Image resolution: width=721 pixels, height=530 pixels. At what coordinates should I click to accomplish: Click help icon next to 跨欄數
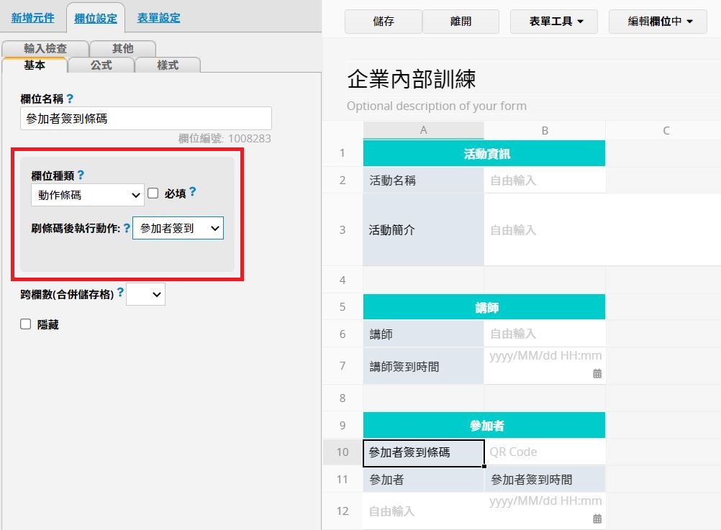coord(120,293)
